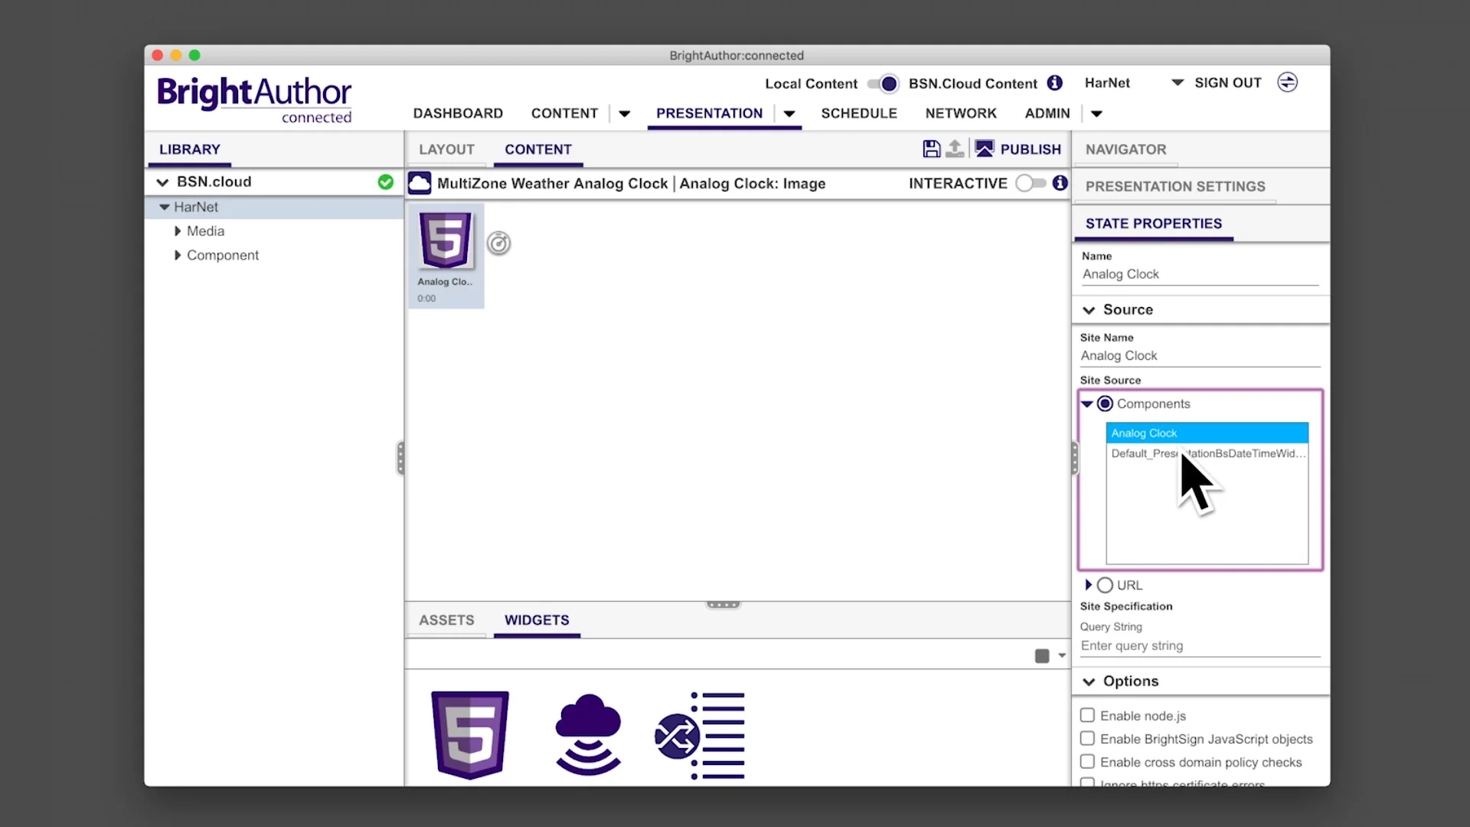1470x827 pixels.
Task: Collapse the Options section
Action: point(1089,682)
